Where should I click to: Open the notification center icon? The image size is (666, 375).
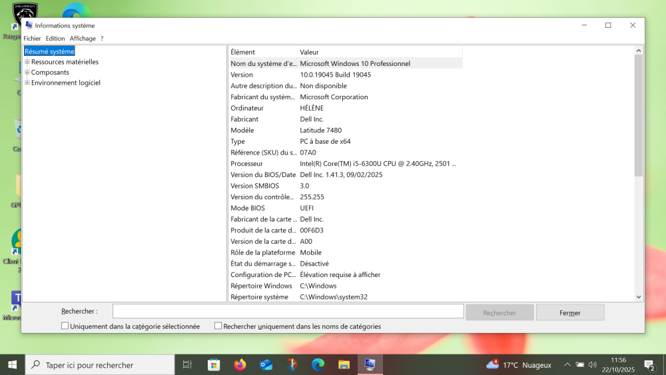pyautogui.click(x=649, y=364)
